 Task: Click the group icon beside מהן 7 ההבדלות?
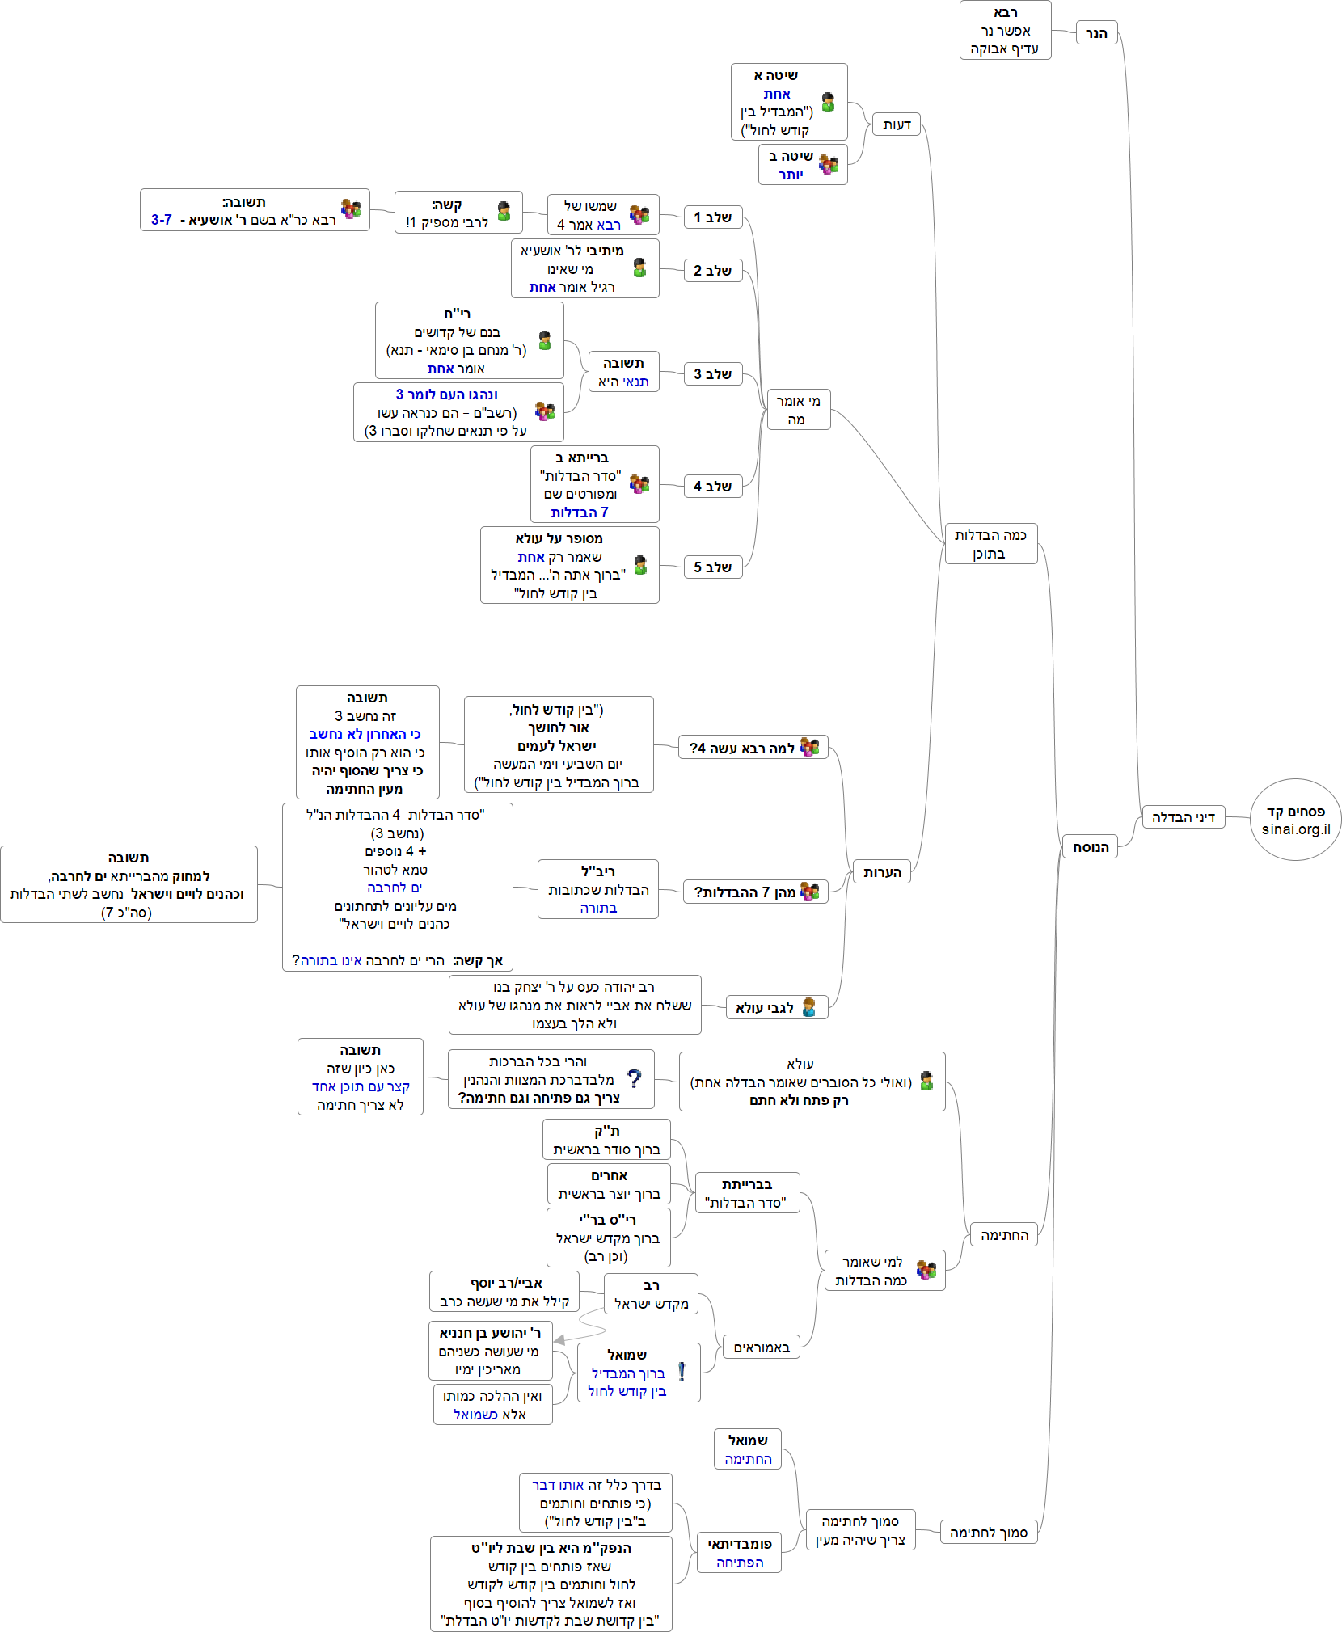click(809, 891)
